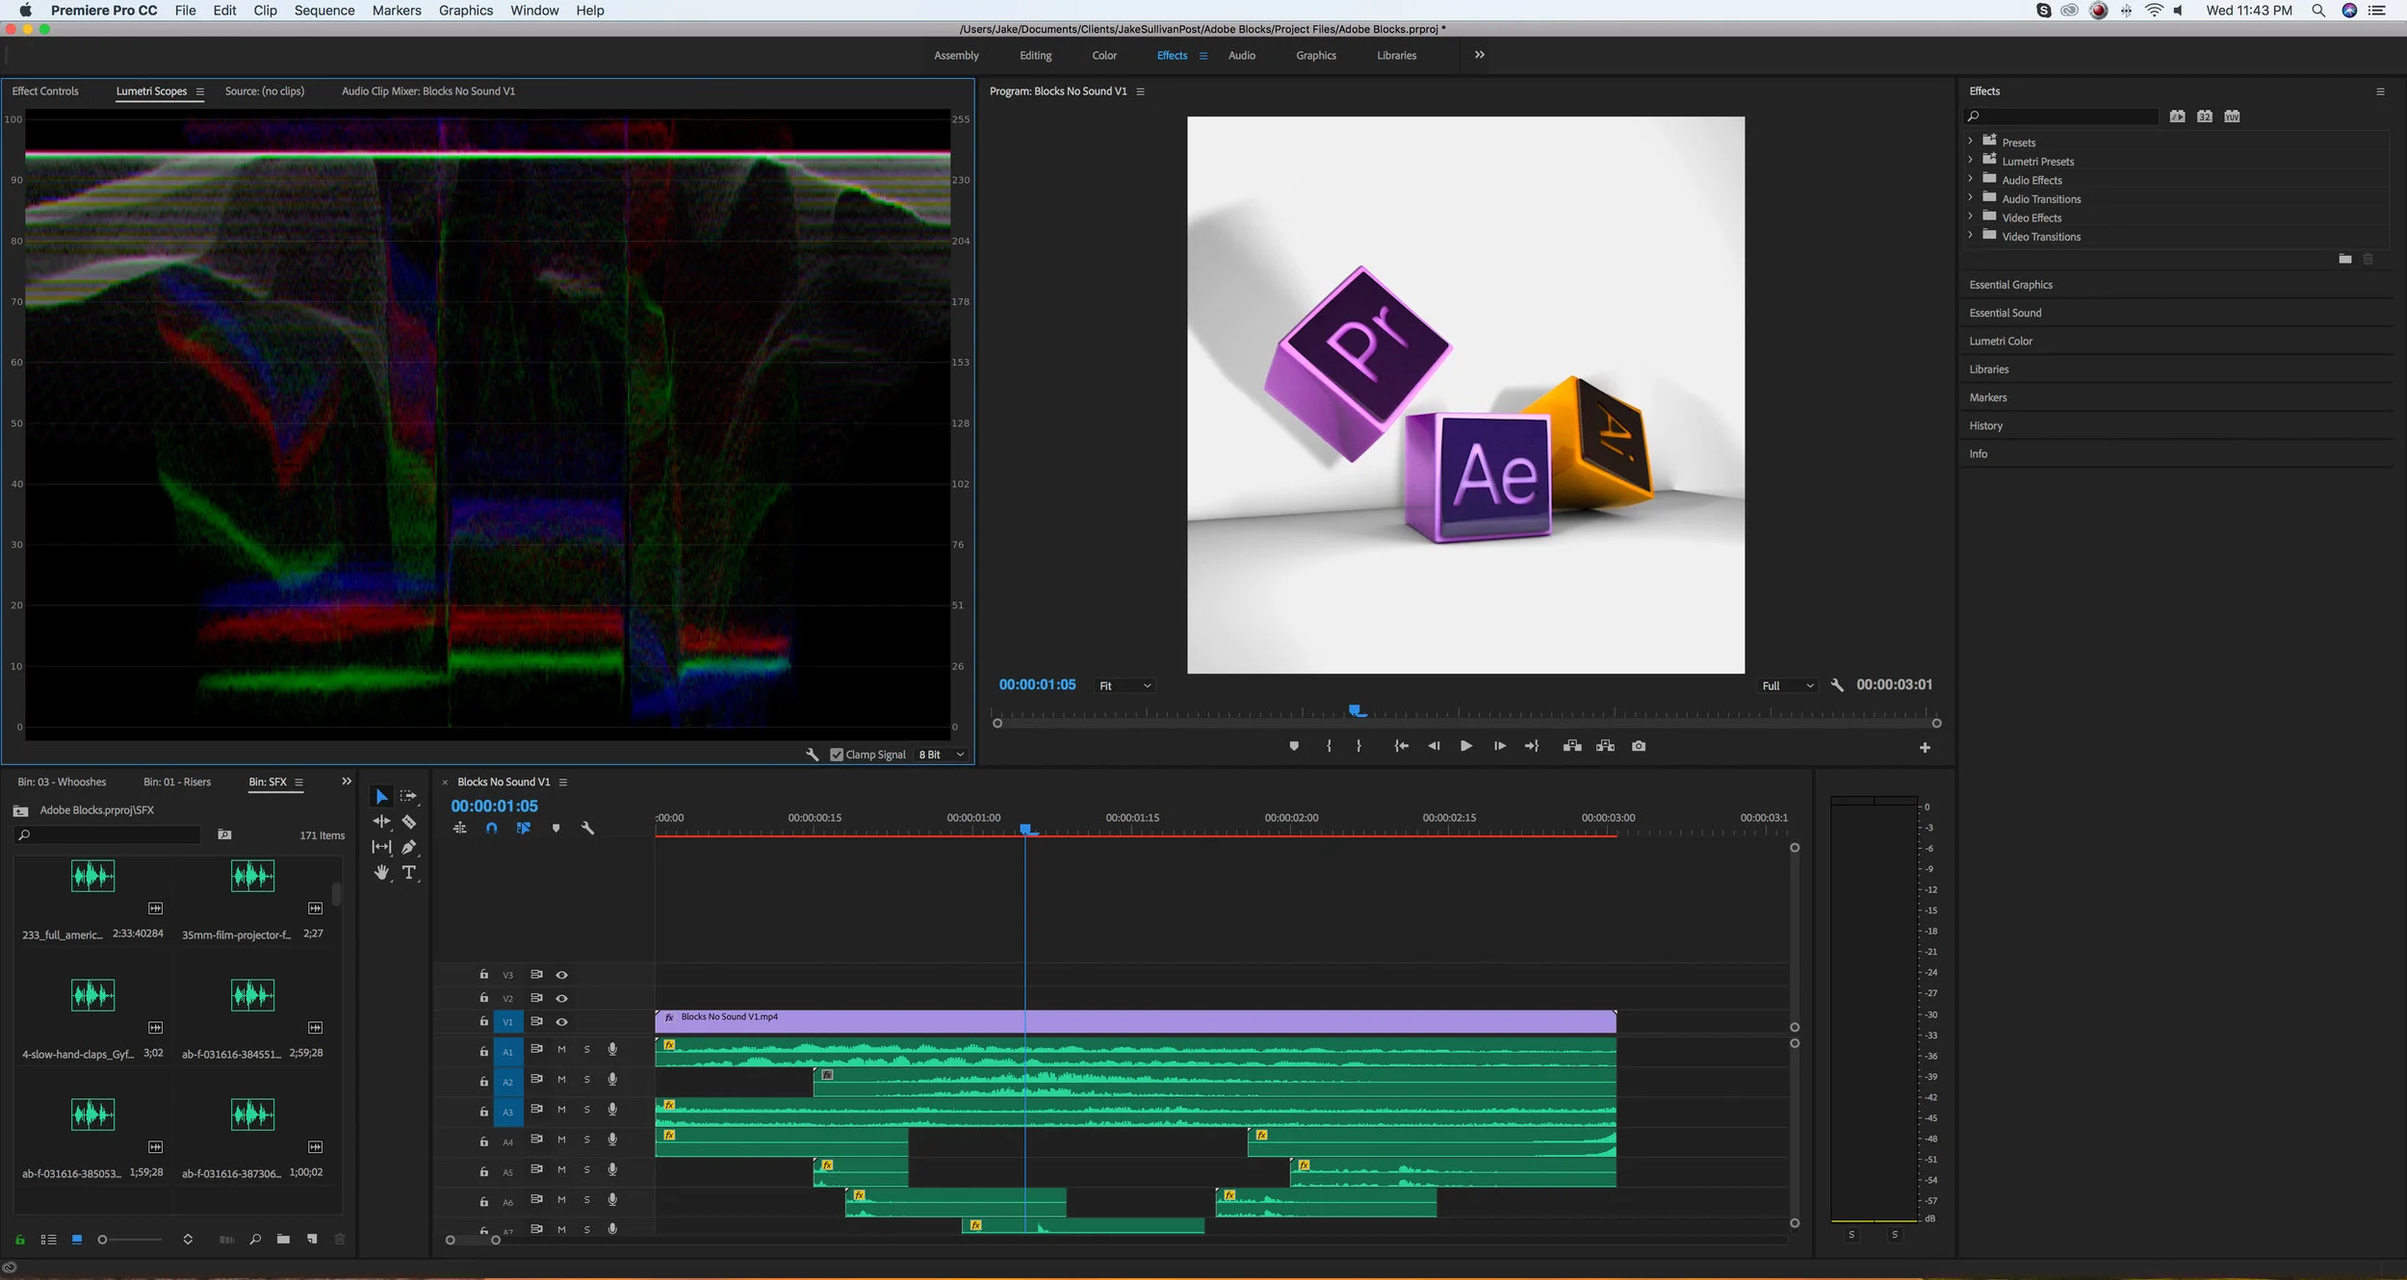Toggle nest insert mode icon in timeline
Screen dimensions: 2407x1280
(x=460, y=828)
